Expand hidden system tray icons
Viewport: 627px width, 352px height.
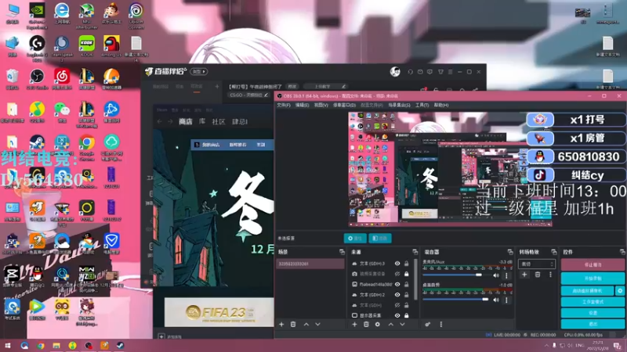(x=546, y=345)
